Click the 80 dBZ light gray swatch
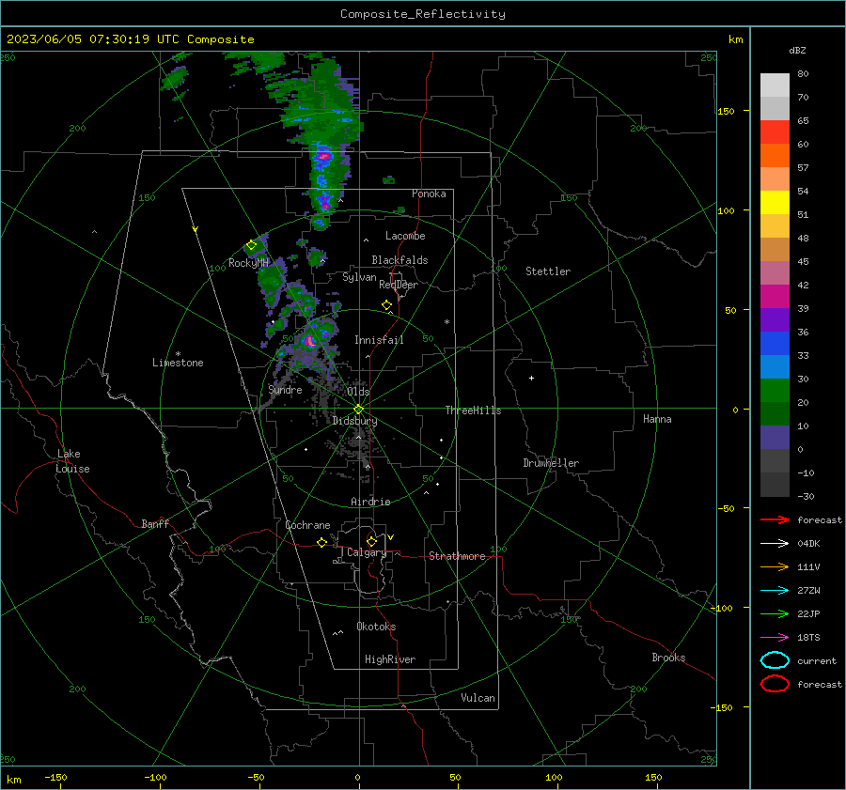846x790 pixels. (775, 85)
